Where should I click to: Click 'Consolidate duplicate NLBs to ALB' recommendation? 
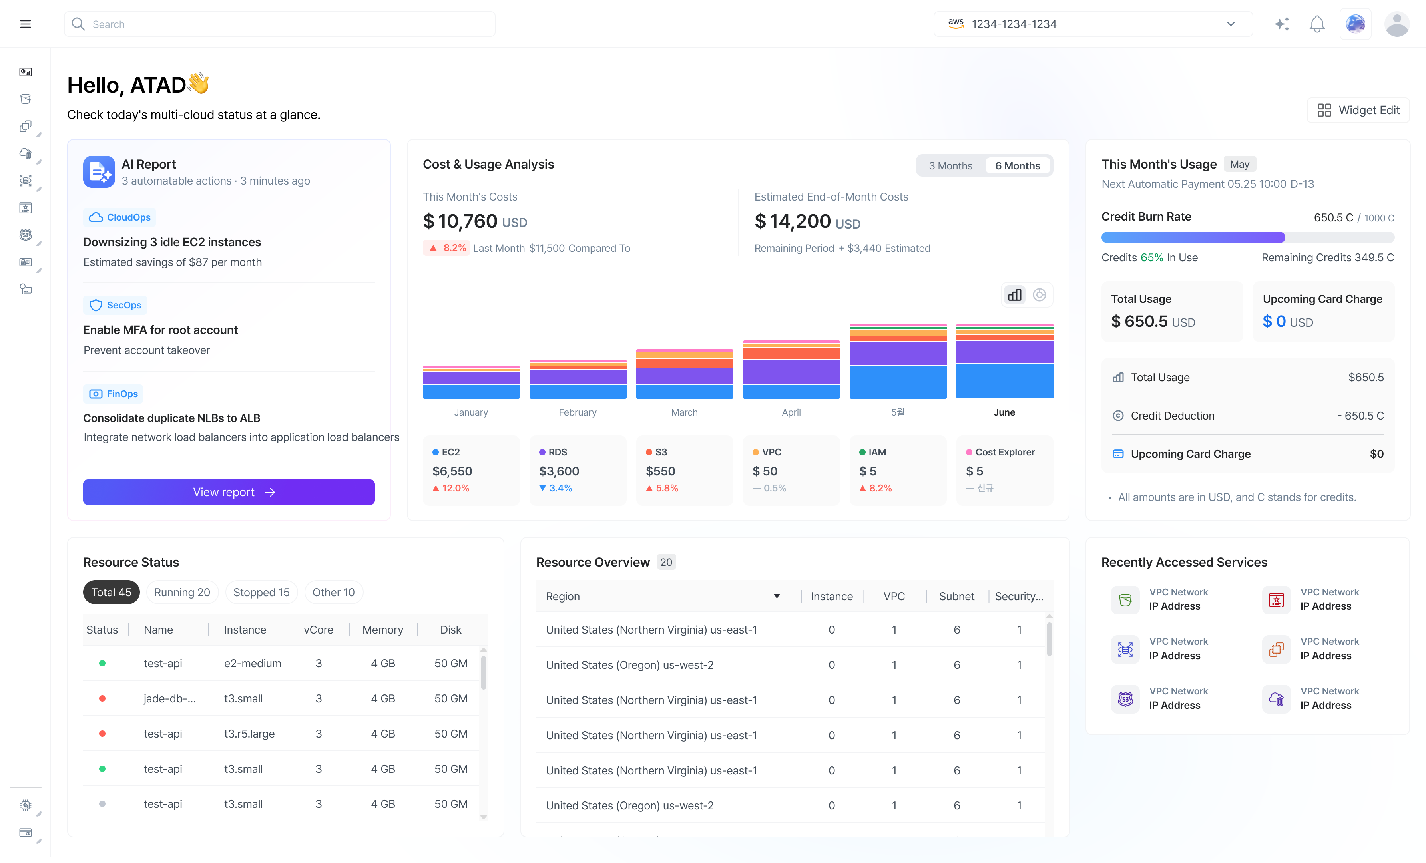(x=171, y=418)
